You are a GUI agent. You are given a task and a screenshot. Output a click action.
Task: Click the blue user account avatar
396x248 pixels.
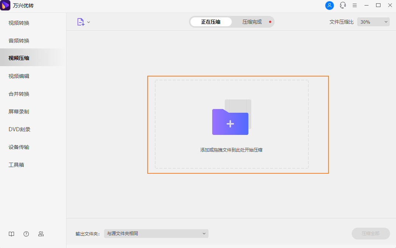[329, 6]
